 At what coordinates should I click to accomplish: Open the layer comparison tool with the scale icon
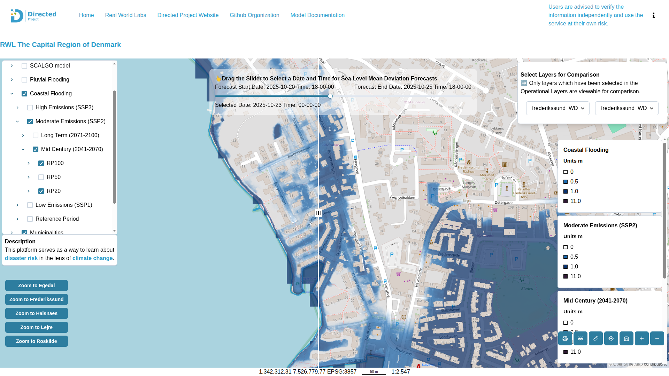click(565, 338)
